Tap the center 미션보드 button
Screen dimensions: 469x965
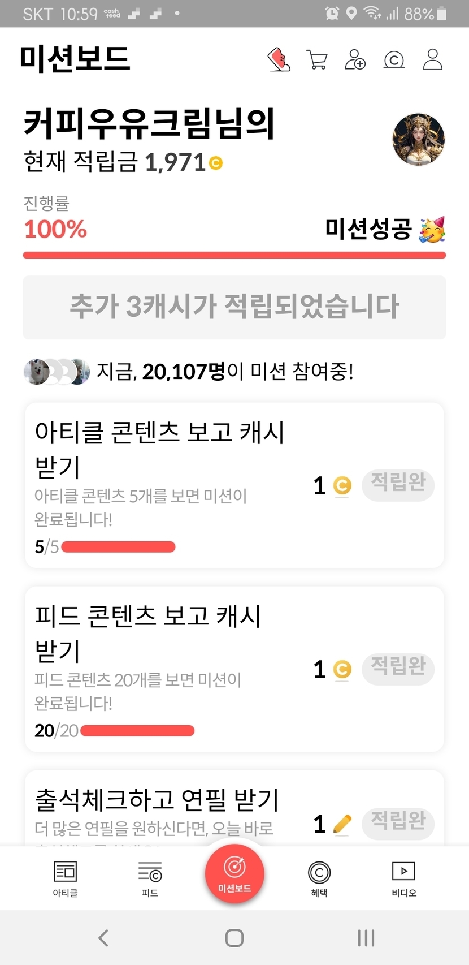tap(234, 872)
